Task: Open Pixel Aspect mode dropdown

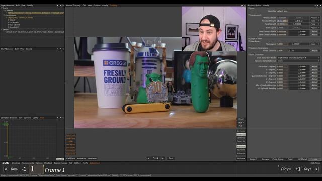Action: (x=315, y=44)
